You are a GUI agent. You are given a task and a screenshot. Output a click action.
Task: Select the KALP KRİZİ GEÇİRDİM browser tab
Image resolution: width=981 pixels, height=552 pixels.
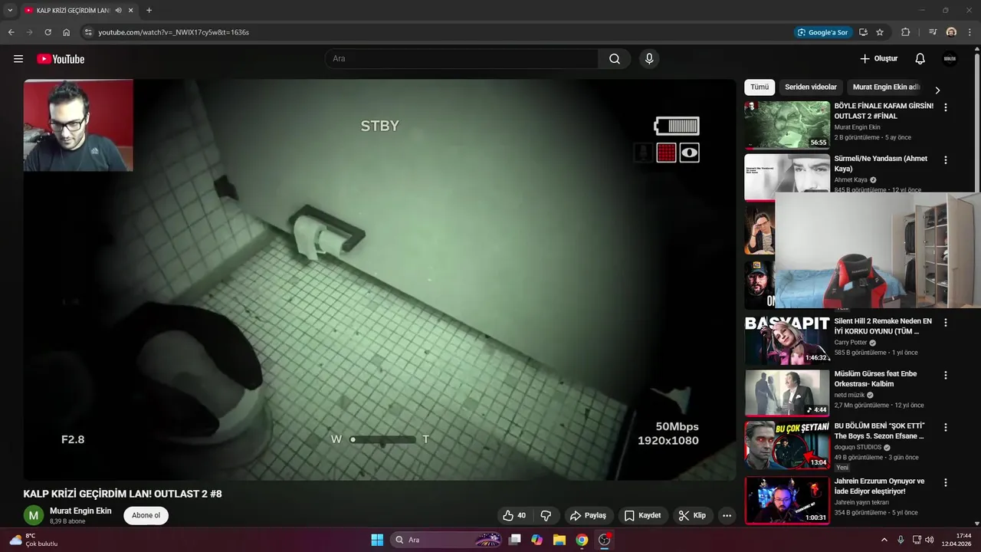click(x=74, y=11)
